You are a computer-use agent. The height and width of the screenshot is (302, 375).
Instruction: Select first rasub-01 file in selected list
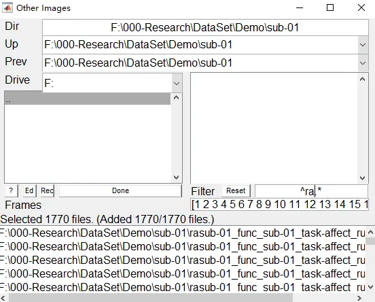click(x=183, y=233)
